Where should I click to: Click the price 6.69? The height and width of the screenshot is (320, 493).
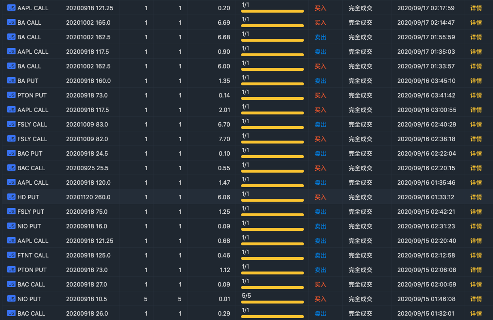point(224,23)
